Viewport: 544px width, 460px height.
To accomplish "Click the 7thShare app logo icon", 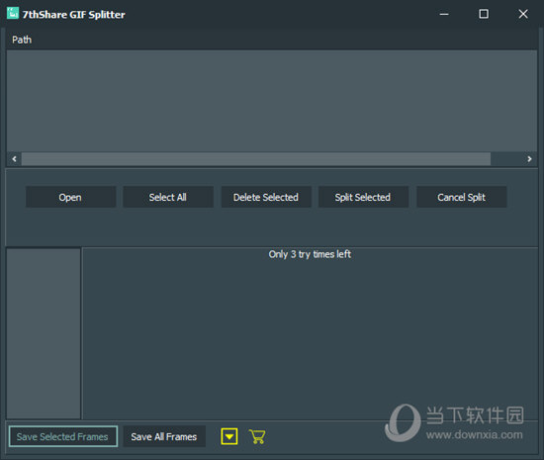I will [x=13, y=13].
